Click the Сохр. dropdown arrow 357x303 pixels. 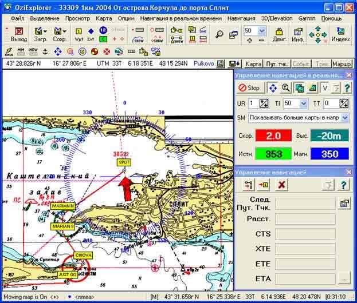[x=65, y=31]
